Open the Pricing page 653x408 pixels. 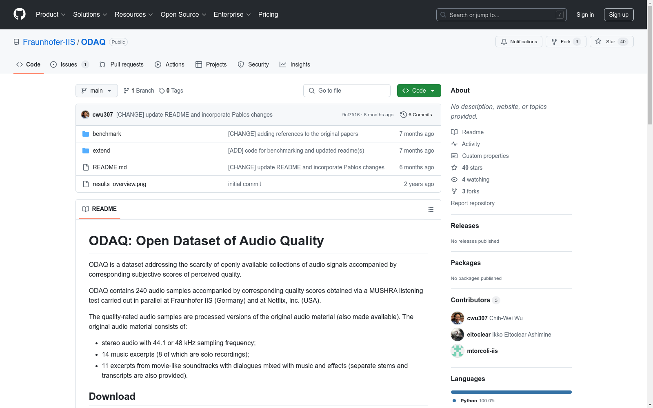[268, 15]
